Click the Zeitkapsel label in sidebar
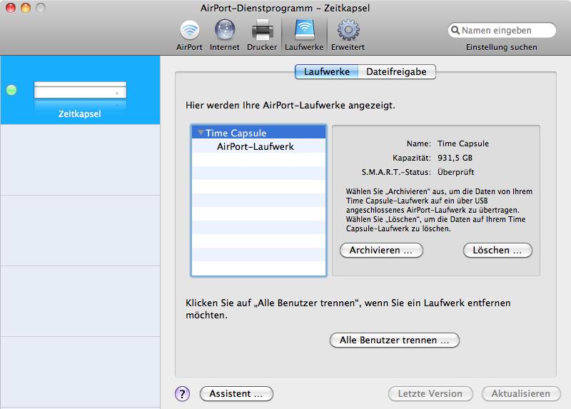Screen dimensions: 571x409 click(x=80, y=114)
